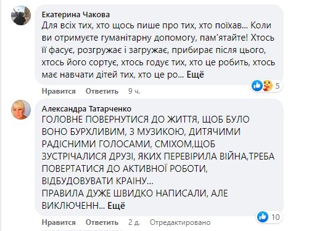Like Александра Татарченко's comment via Нравится

click(59, 222)
